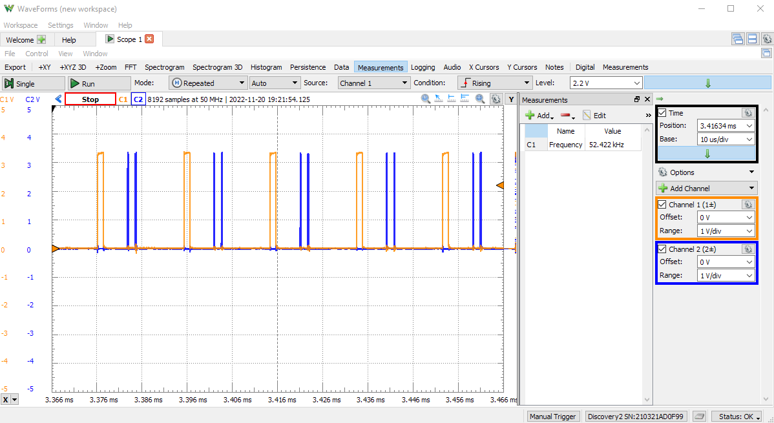Screen dimensions: 774x423
Task: Click the Stop status button
Action: point(90,99)
